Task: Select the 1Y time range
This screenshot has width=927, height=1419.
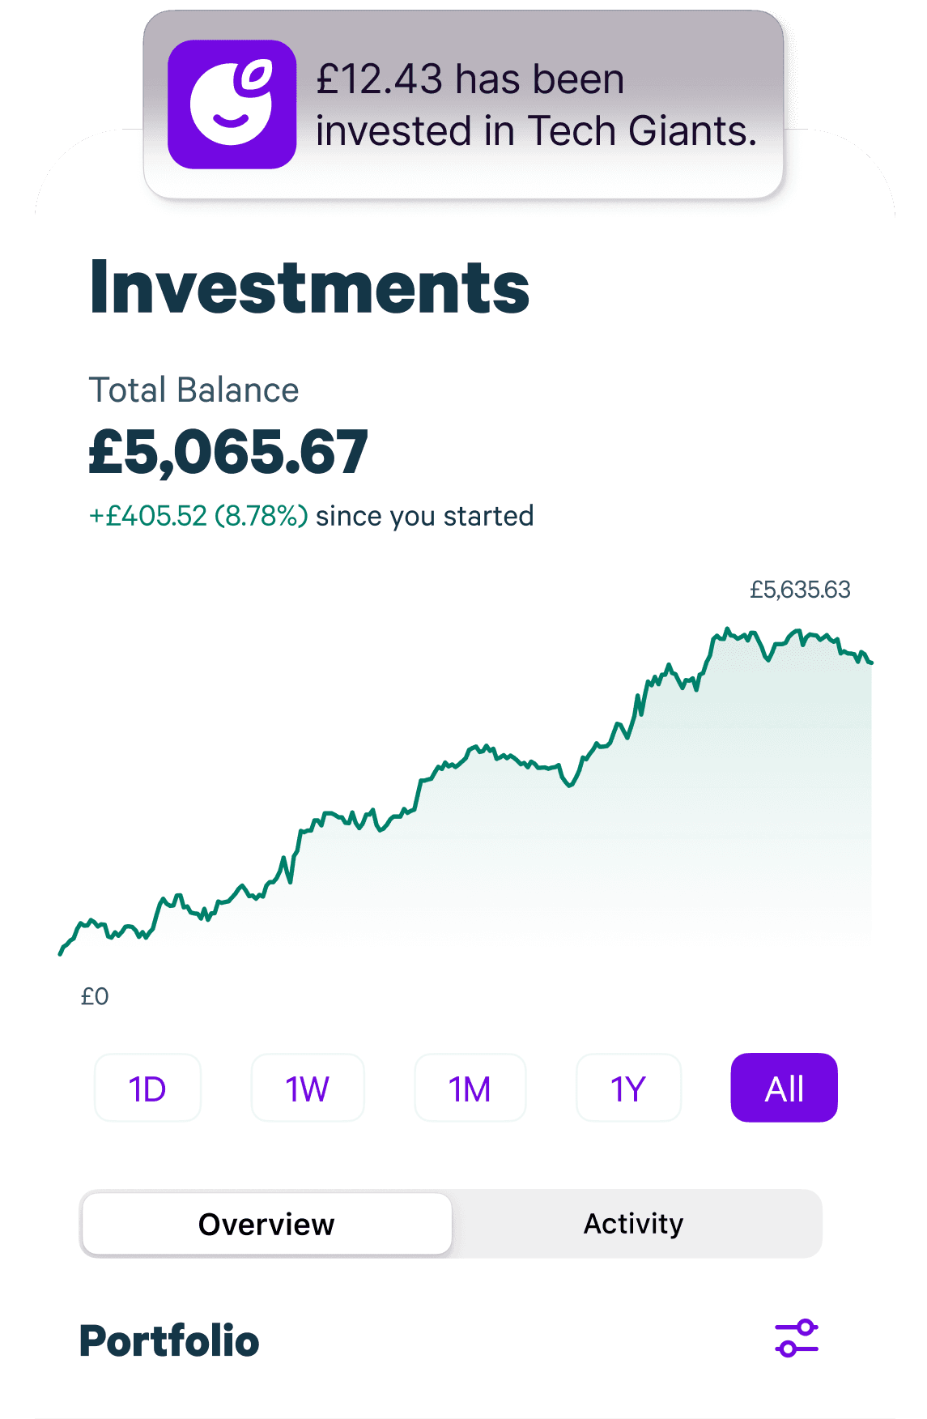Action: click(629, 1088)
